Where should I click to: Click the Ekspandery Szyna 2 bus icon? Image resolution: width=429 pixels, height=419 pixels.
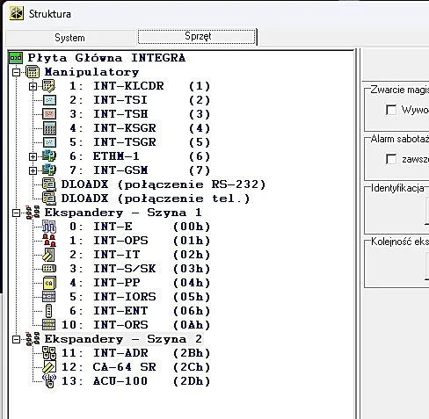(33, 339)
